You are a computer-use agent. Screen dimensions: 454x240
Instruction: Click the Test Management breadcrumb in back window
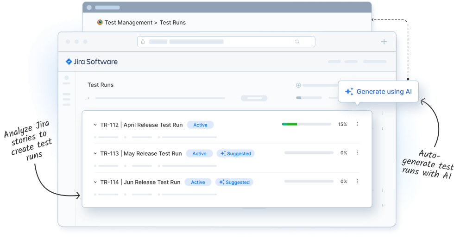point(128,23)
